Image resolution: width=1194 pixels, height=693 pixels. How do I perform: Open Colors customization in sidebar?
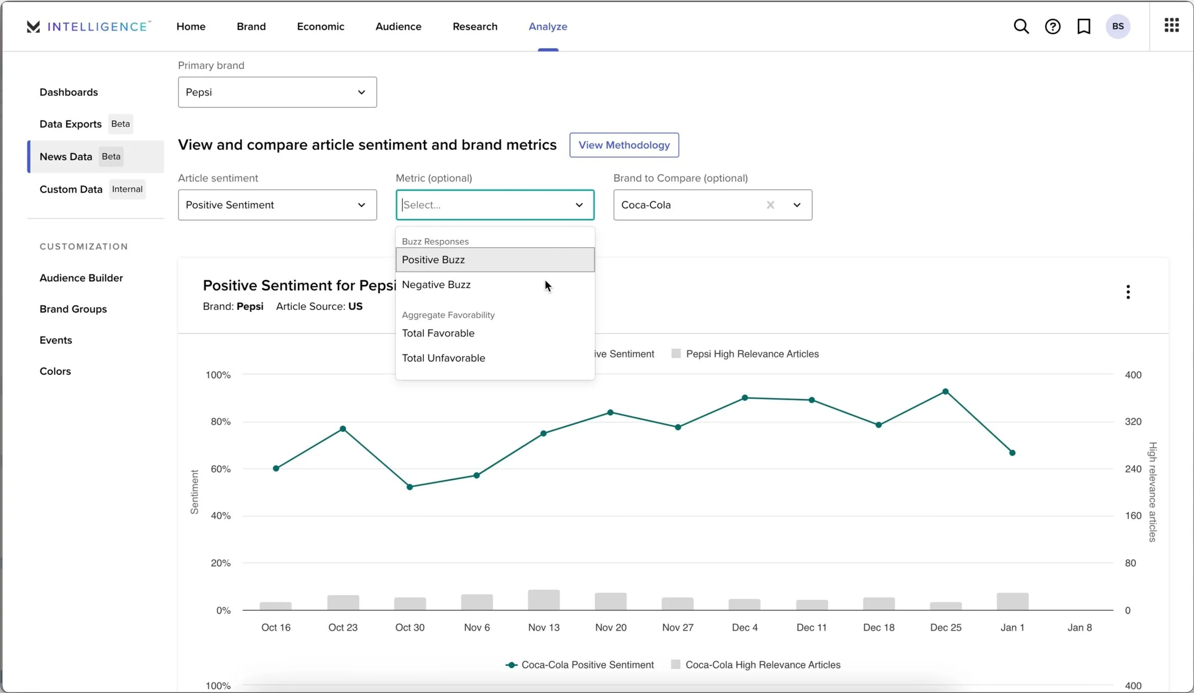55,371
